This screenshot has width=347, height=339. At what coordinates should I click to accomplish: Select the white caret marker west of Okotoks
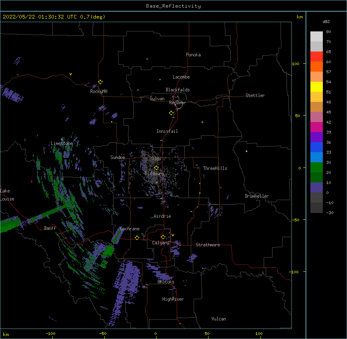pyautogui.click(x=147, y=285)
